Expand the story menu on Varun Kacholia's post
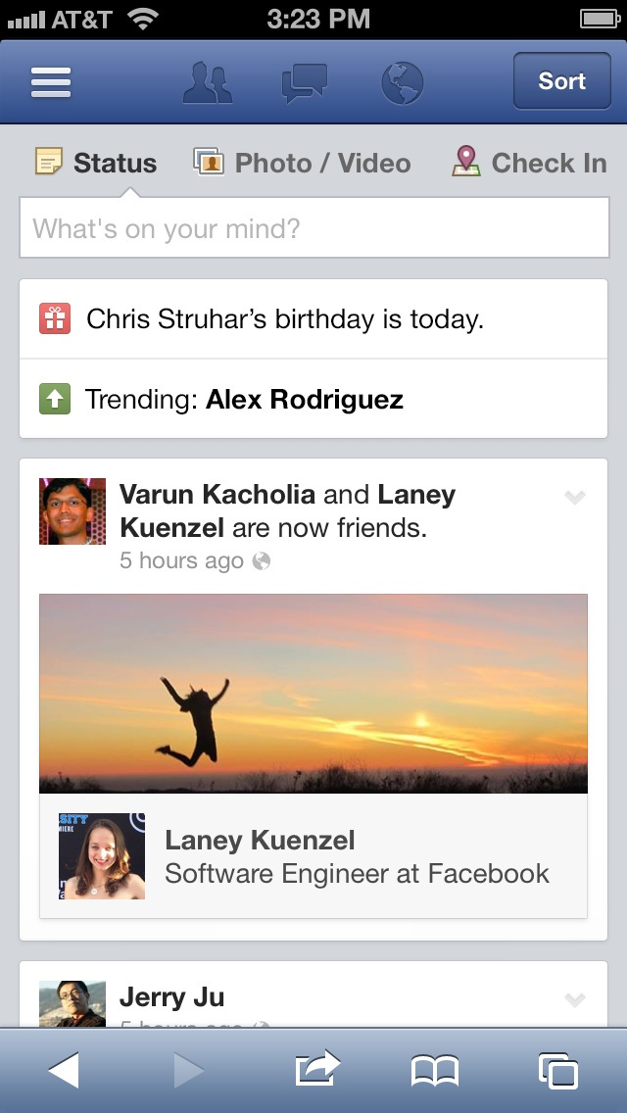This screenshot has height=1113, width=627. pyautogui.click(x=574, y=498)
